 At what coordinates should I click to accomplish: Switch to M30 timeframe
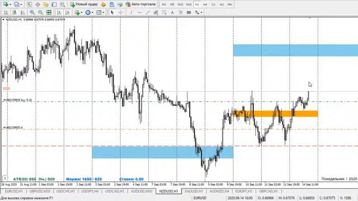tap(189, 4)
